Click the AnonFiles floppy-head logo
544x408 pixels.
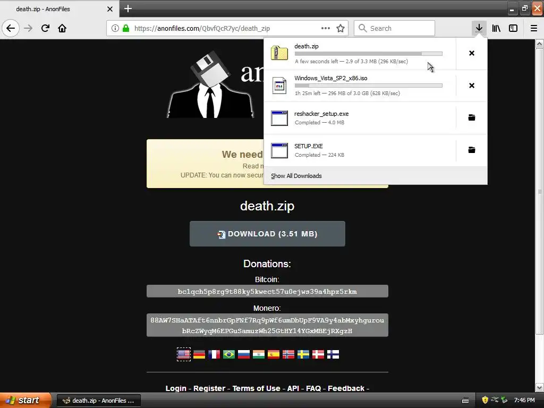click(x=210, y=85)
